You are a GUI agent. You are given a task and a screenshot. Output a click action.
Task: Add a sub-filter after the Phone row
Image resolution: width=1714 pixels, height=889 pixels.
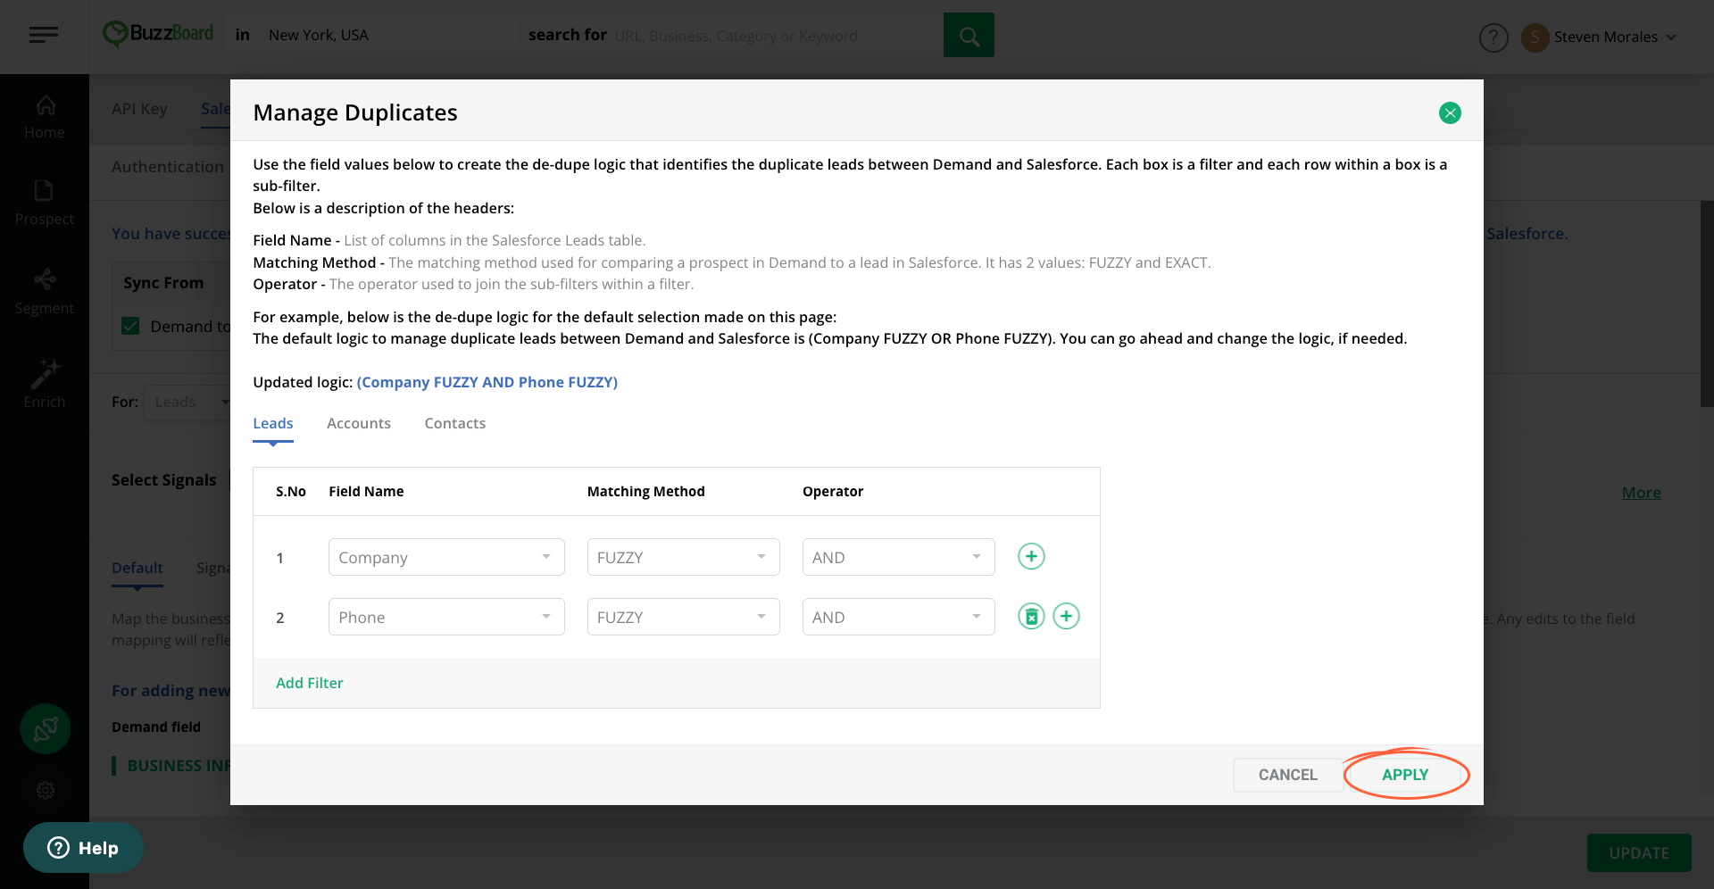1066,616
